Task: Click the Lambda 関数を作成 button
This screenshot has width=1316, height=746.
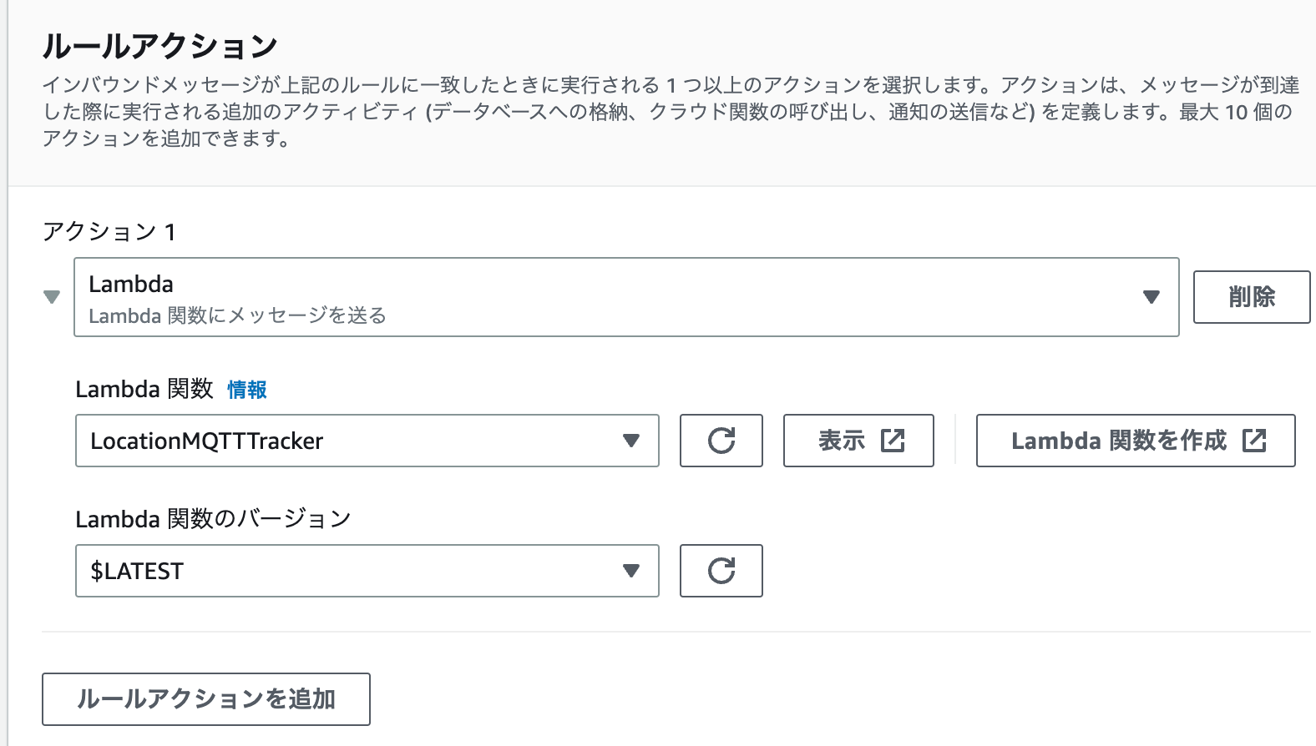Action: pos(1136,441)
